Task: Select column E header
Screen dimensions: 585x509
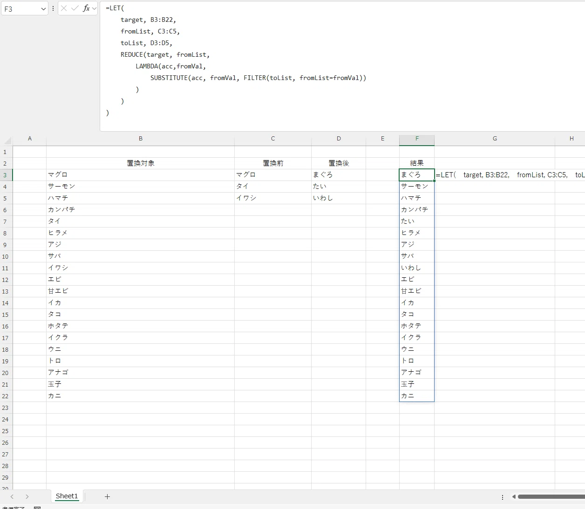Action: pos(383,139)
